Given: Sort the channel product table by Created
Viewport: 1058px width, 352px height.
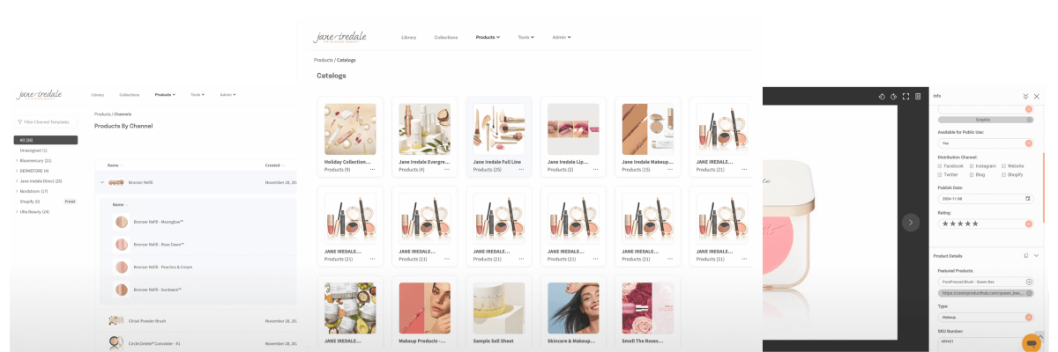Looking at the screenshot, I should pyautogui.click(x=273, y=165).
